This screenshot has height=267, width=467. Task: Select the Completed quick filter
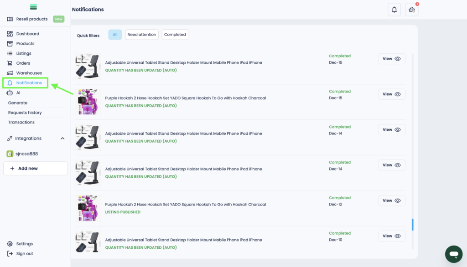pos(175,35)
